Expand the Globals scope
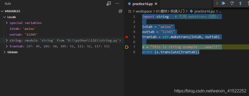Image resolution: width=249 pixels, height=96 pixels. pyautogui.click(x=5, y=52)
